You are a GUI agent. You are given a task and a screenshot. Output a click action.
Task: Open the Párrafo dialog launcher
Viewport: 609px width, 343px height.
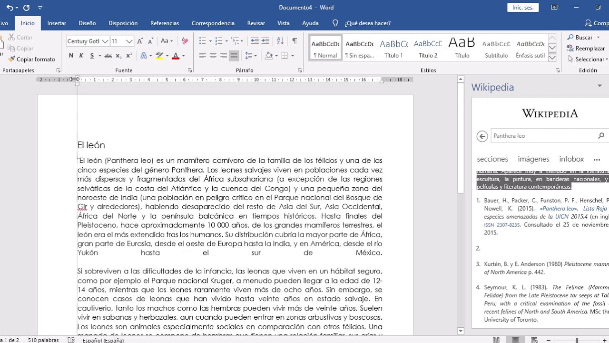(x=300, y=71)
